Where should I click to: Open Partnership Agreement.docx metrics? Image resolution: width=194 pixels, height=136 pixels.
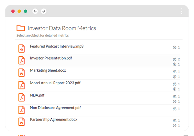(x=53, y=120)
